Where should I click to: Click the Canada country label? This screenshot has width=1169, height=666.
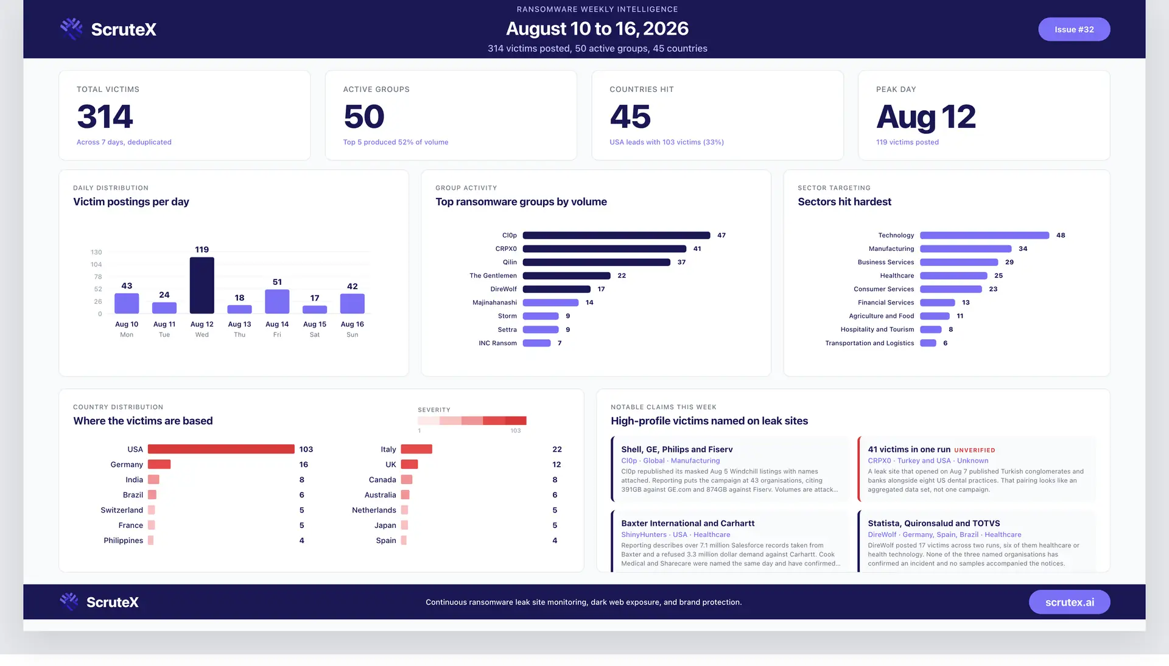pos(382,480)
